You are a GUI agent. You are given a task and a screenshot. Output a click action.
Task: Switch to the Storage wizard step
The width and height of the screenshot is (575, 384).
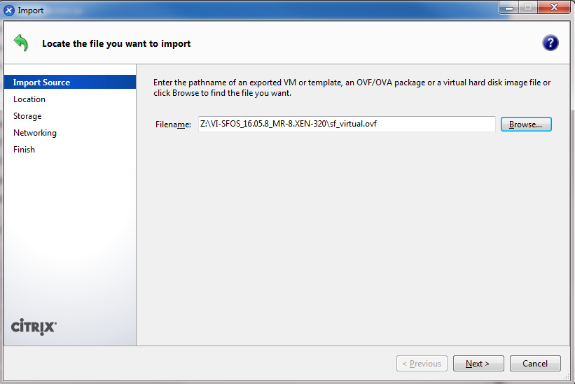(27, 116)
